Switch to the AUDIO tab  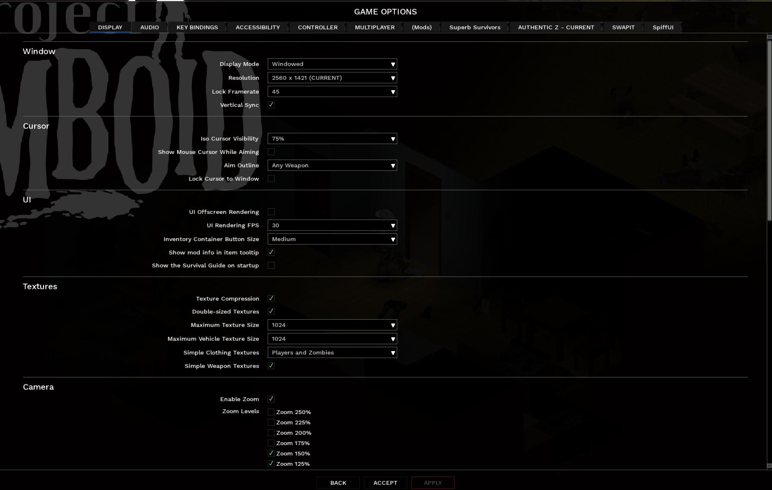pos(149,27)
